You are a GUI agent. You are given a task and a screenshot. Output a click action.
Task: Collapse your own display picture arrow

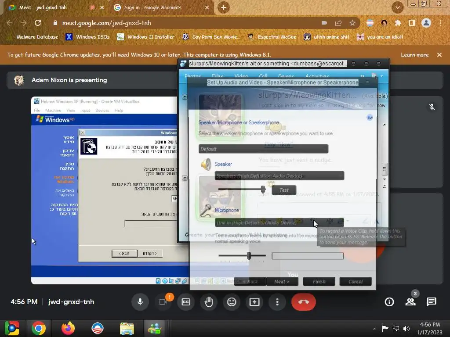[x=185, y=178]
